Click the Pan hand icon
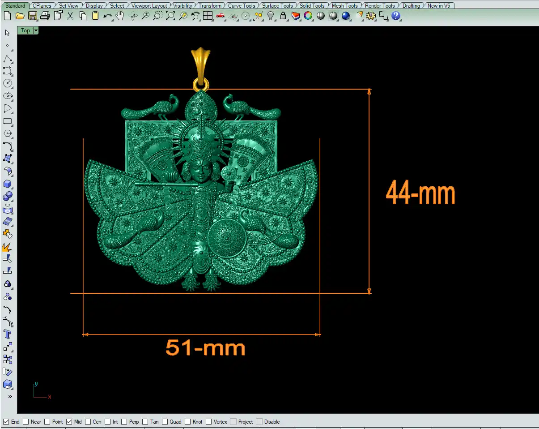The height and width of the screenshot is (429, 539). (119, 16)
